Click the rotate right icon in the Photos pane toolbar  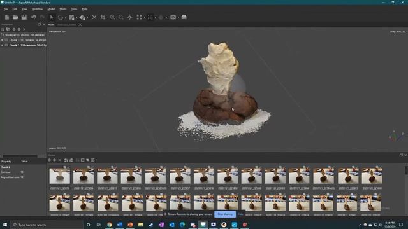pos(71,160)
